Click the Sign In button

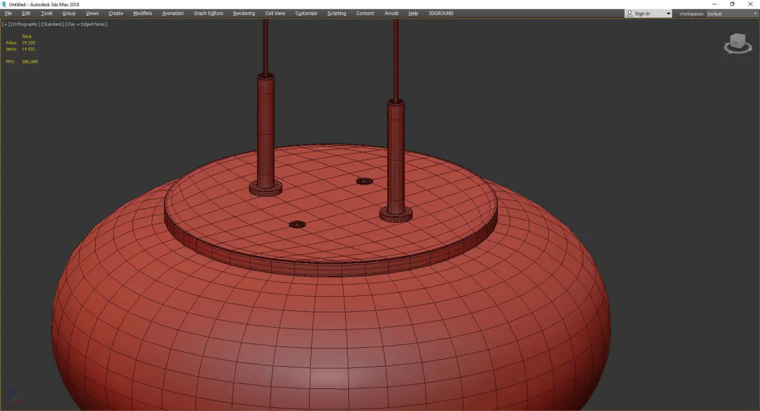(x=644, y=13)
